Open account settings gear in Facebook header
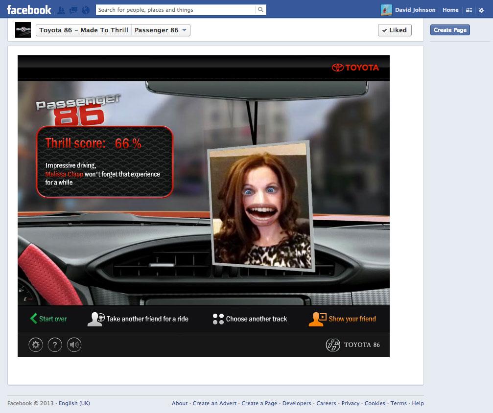Image resolution: width=493 pixels, height=413 pixels. [481, 10]
